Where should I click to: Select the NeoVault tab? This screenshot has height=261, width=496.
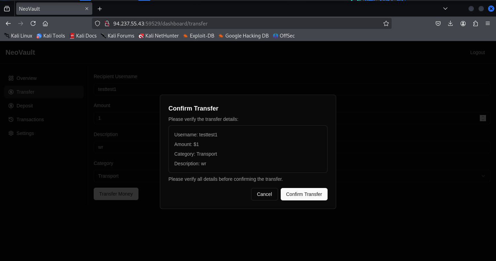point(48,9)
